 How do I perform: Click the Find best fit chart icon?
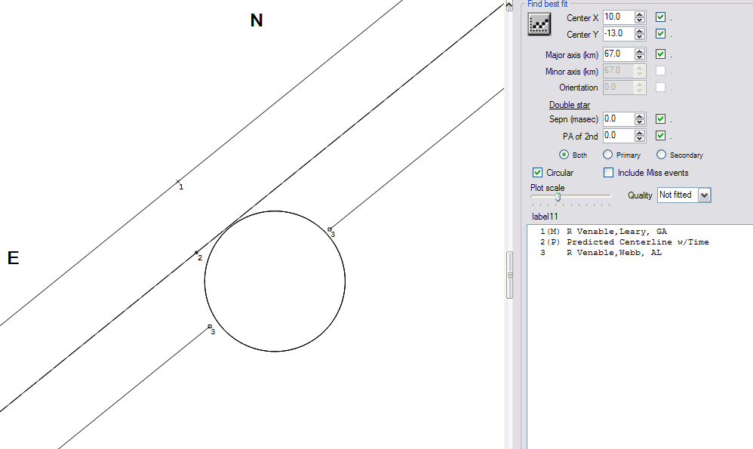click(539, 24)
